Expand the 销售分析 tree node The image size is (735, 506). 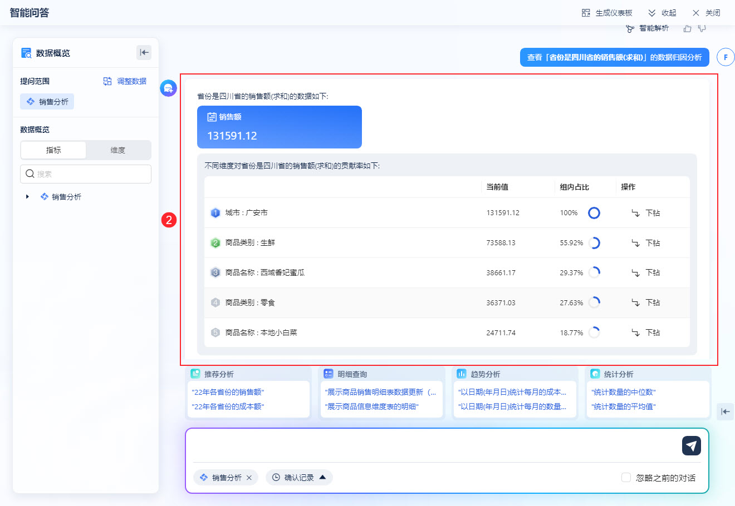click(x=27, y=197)
